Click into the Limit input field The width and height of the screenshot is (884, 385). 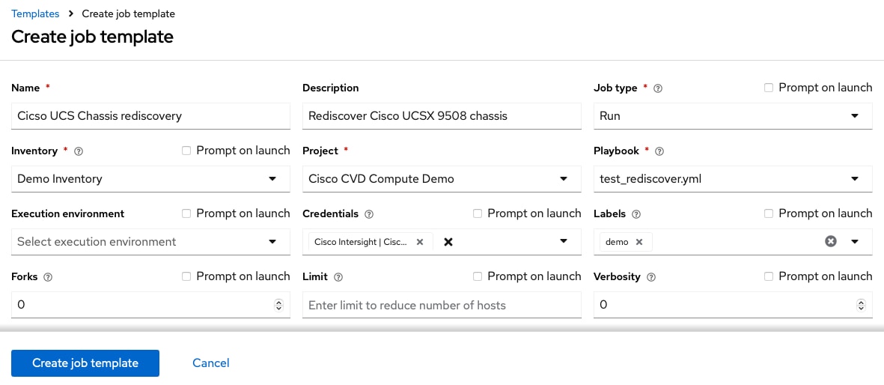442,305
